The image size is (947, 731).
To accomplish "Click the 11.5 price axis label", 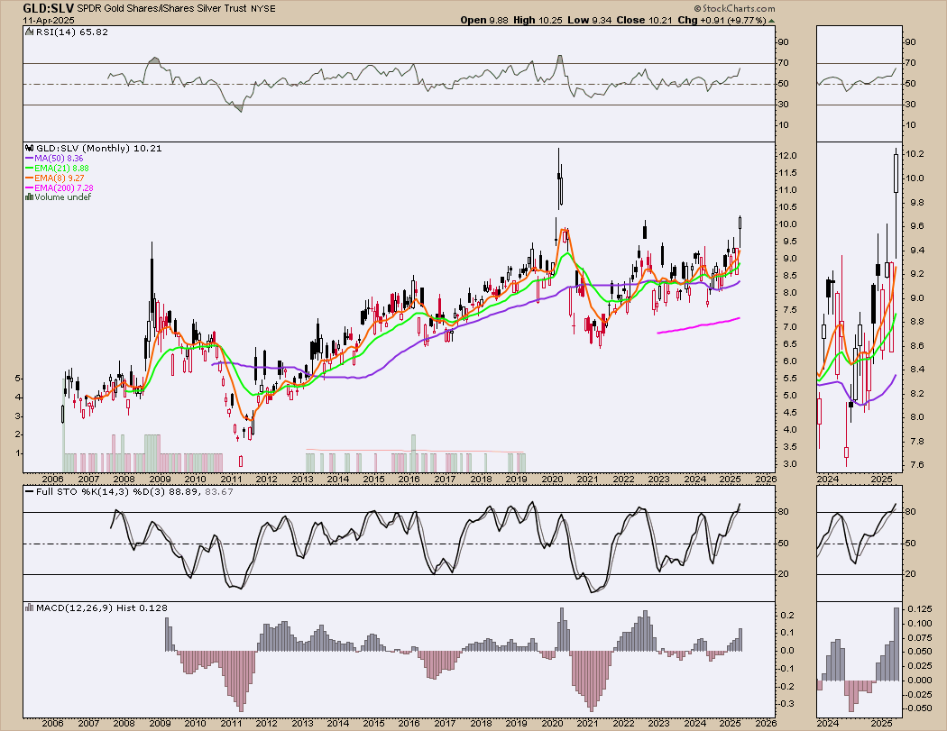I will (x=788, y=173).
